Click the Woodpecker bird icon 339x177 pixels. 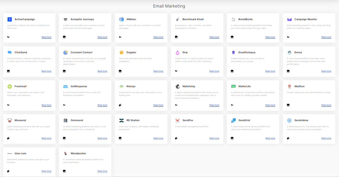pos(66,154)
